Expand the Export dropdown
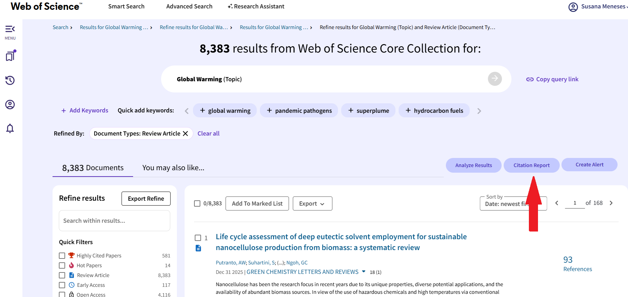This screenshot has width=628, height=297. pos(312,203)
